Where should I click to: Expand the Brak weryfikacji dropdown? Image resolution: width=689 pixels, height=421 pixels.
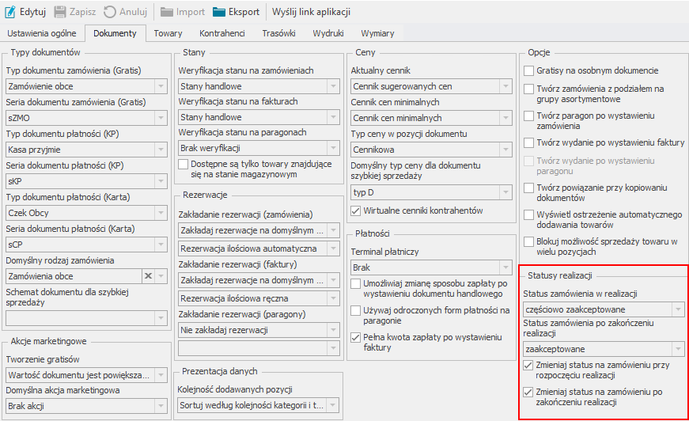tap(333, 148)
